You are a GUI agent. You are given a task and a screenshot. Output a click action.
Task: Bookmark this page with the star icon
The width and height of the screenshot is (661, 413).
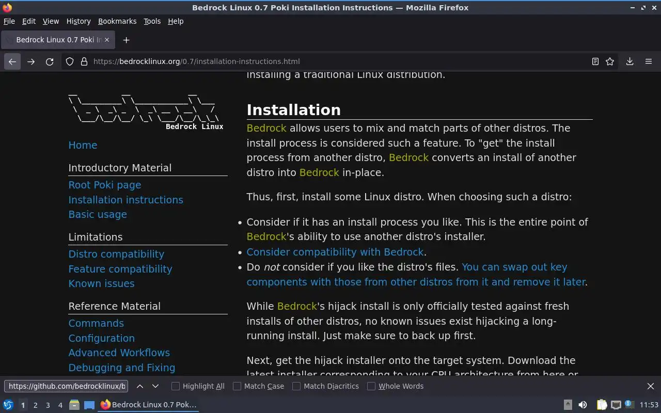(610, 61)
